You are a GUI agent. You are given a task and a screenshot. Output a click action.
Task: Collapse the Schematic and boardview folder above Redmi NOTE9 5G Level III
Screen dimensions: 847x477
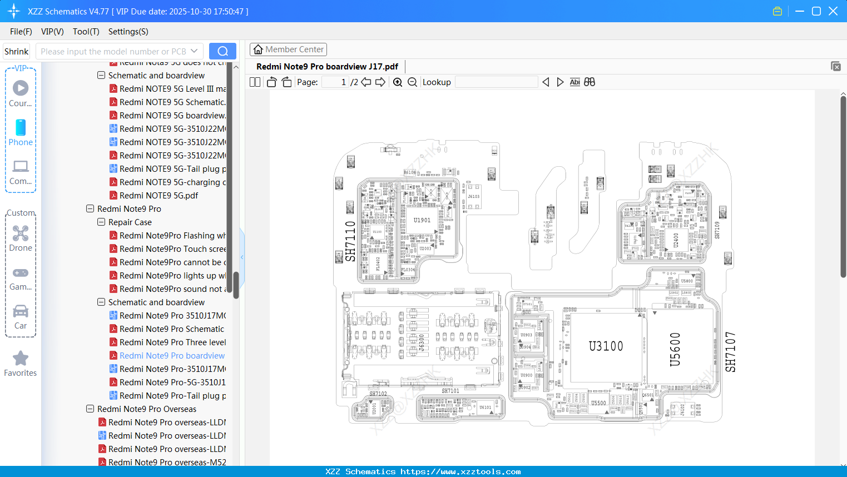pyautogui.click(x=101, y=76)
